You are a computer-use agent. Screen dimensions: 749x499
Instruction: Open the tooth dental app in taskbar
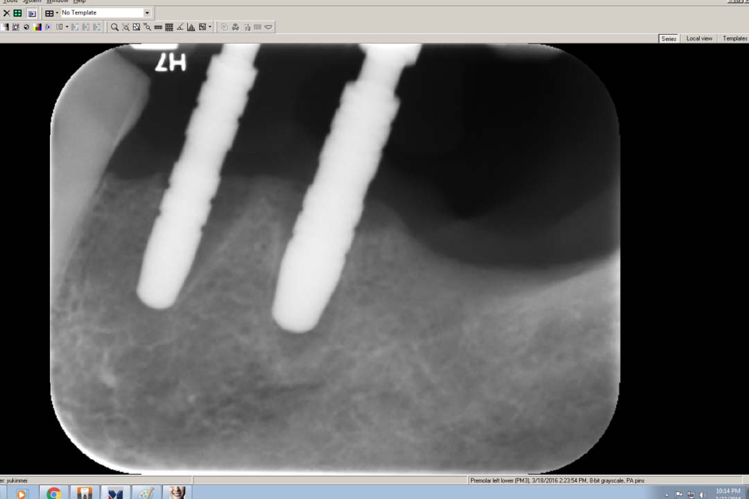[x=85, y=493]
